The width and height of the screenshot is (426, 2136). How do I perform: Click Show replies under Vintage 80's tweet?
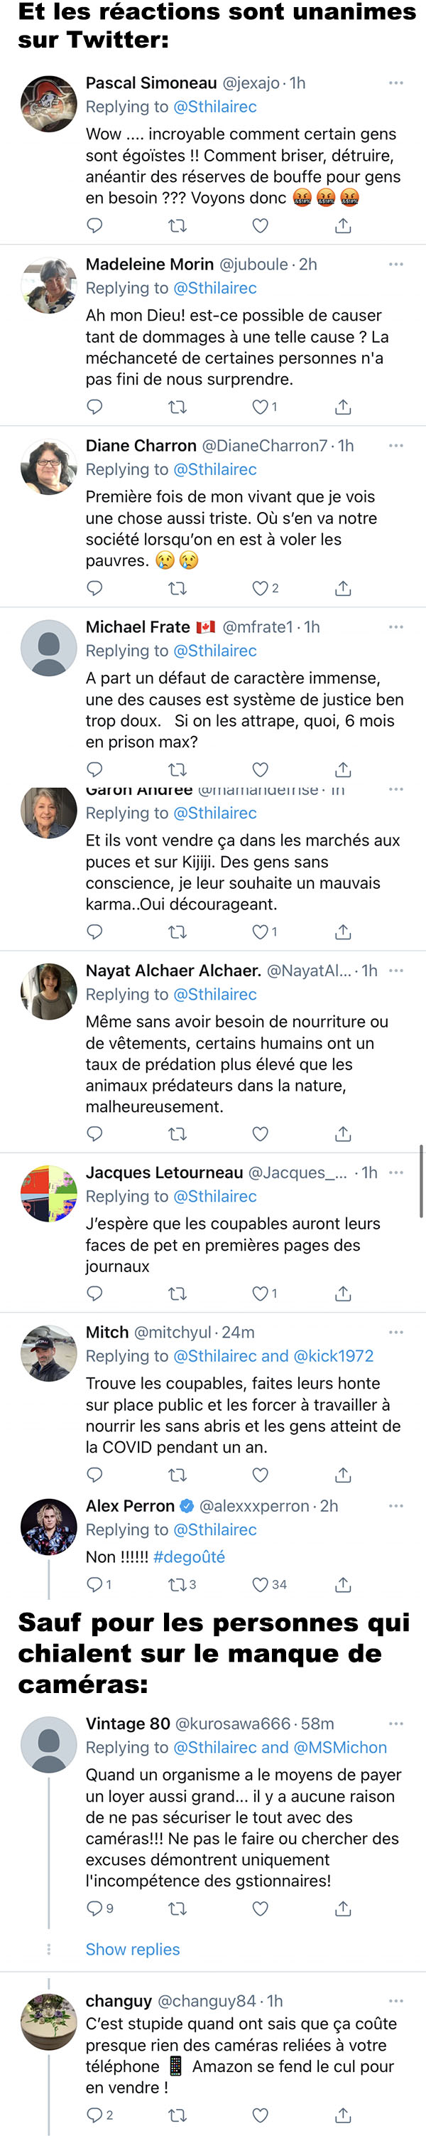[x=132, y=1948]
